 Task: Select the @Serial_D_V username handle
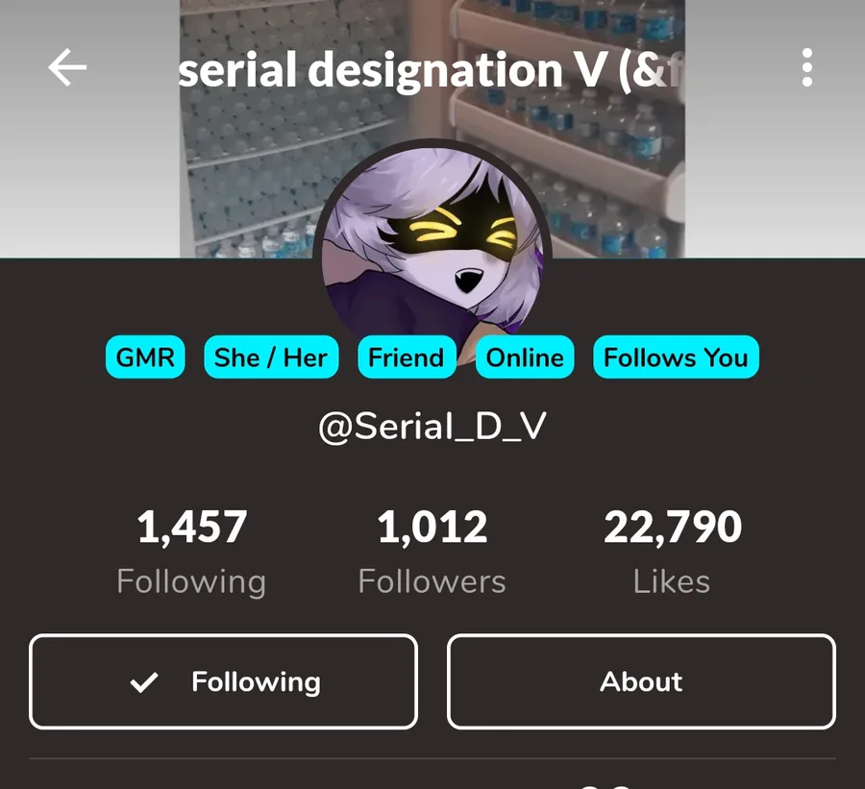pos(432,427)
